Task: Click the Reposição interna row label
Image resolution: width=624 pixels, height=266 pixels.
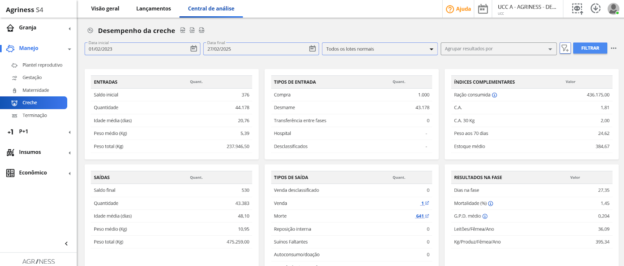Action: click(292, 229)
